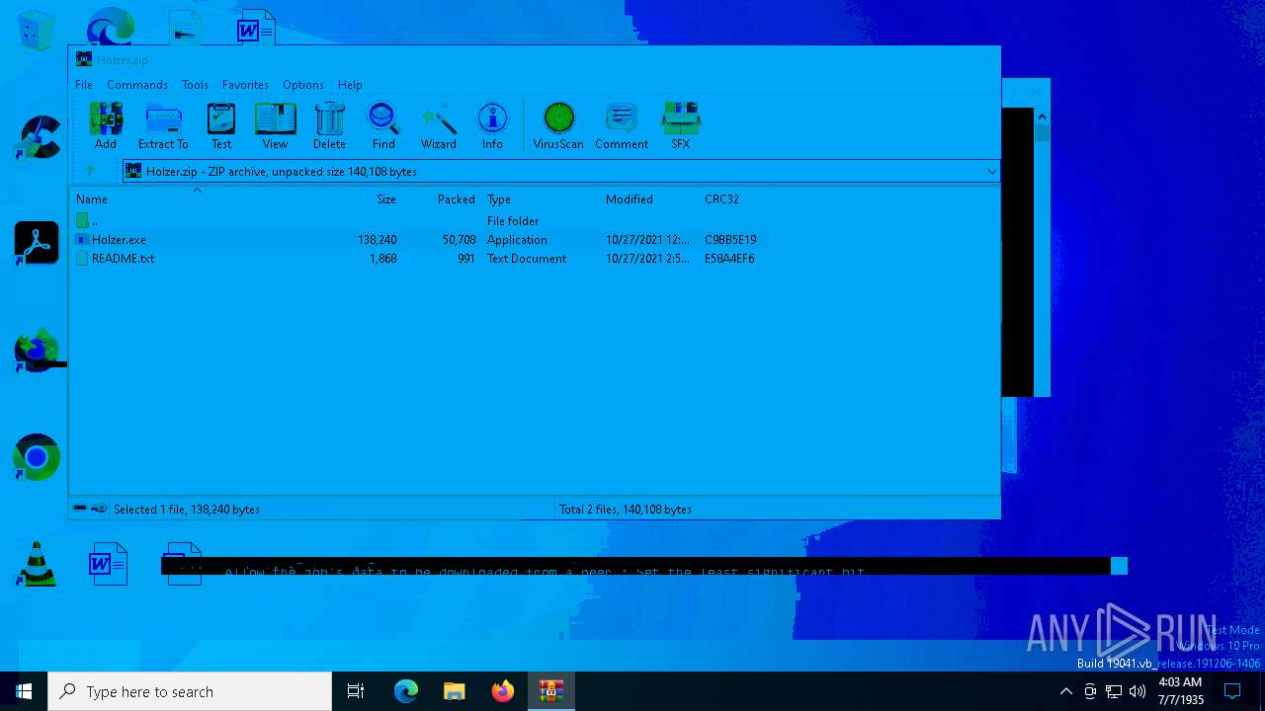
Task: Go up one folder level arrow
Action: [x=90, y=171]
